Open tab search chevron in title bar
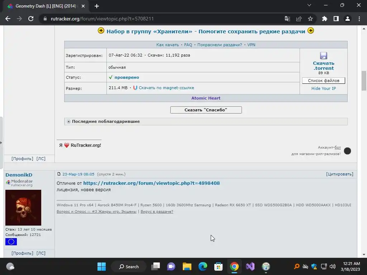Screen dimensions: 367x275 click(x=309, y=5)
